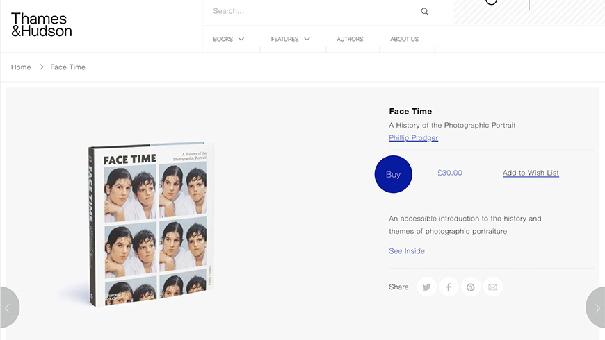Click the Share label
605x340 pixels.
pyautogui.click(x=398, y=287)
